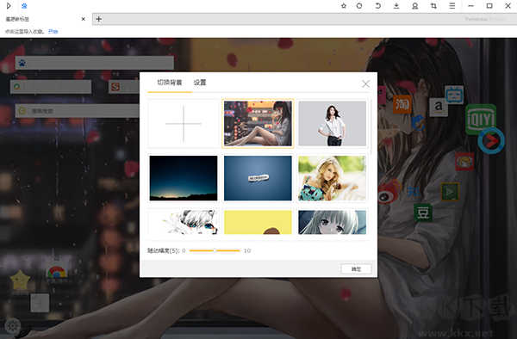Click the Sogou S search box
This screenshot has height=339, width=517.
coord(125,87)
